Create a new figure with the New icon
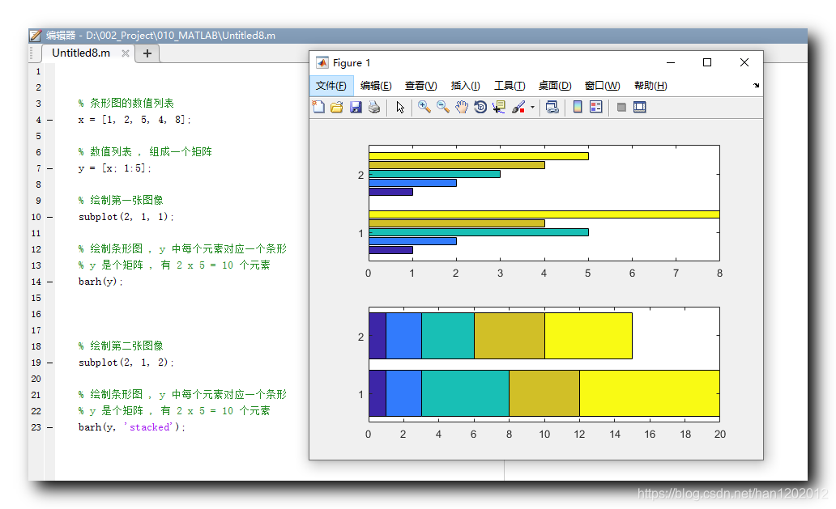The width and height of the screenshot is (836, 509). click(318, 106)
